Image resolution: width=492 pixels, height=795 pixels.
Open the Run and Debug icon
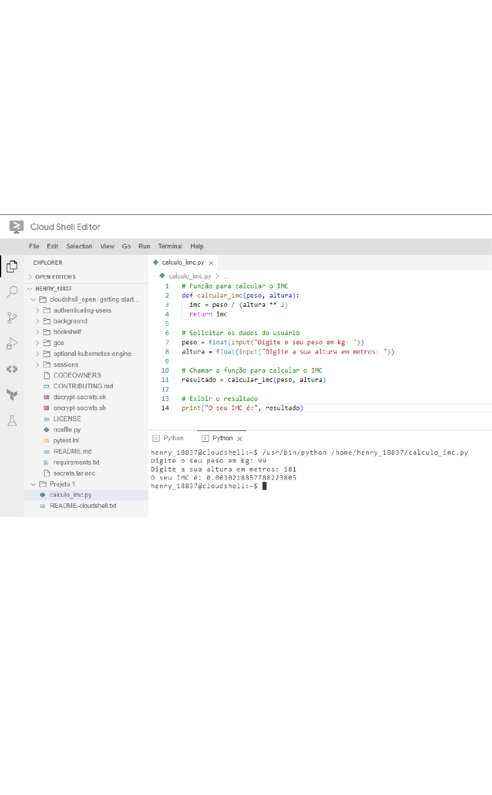pyautogui.click(x=12, y=344)
